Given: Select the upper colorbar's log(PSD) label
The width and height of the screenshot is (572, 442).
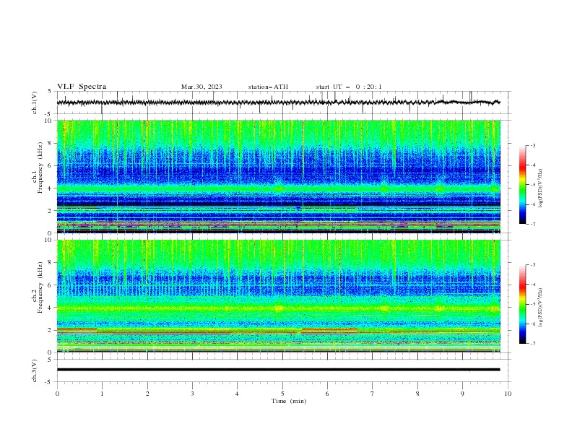Looking at the screenshot, I should 541,188.
